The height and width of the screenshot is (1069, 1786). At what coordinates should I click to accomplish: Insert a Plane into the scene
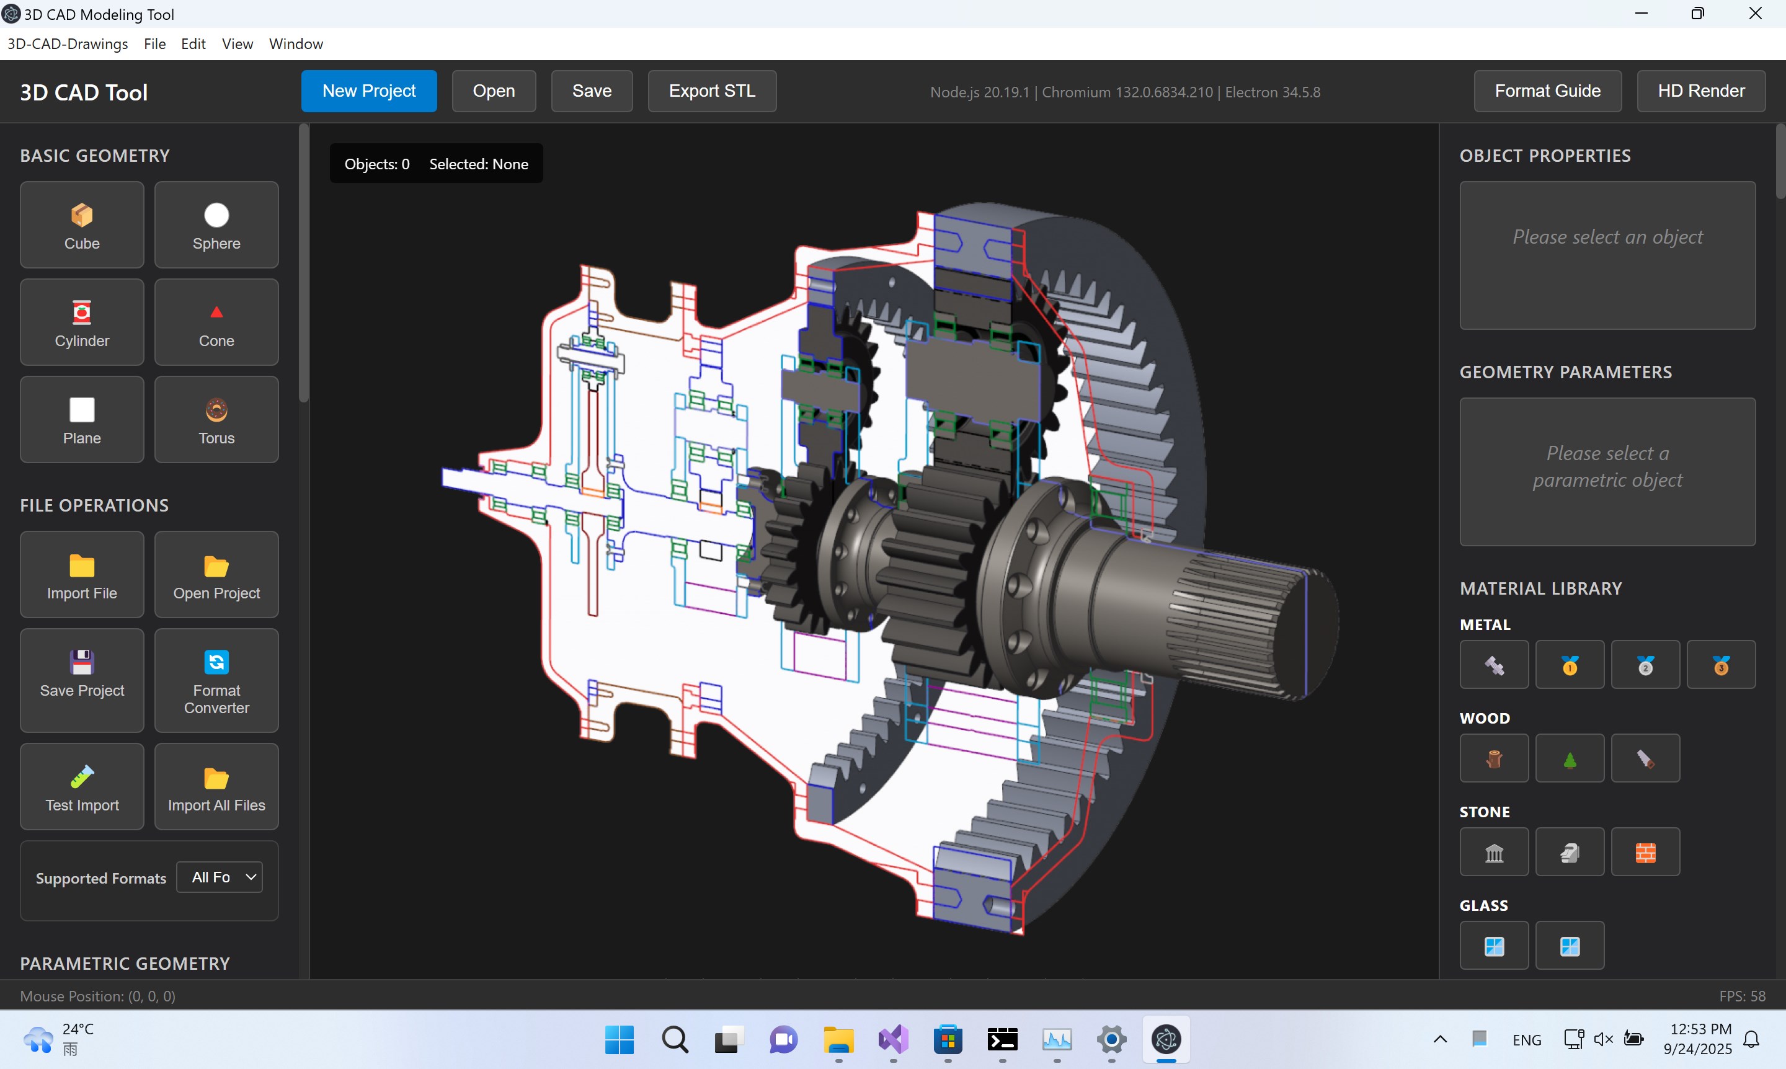tap(81, 419)
